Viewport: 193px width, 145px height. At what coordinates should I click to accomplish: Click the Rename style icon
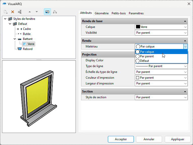point(20,12)
